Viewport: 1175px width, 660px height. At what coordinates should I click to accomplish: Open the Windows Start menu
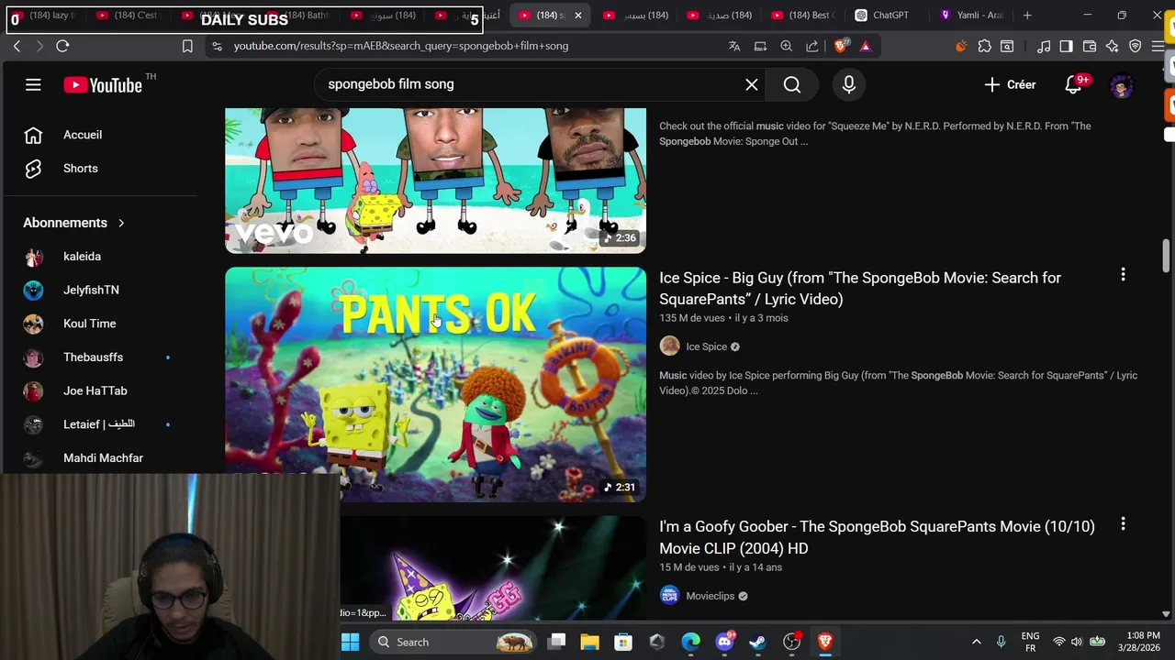click(x=350, y=642)
